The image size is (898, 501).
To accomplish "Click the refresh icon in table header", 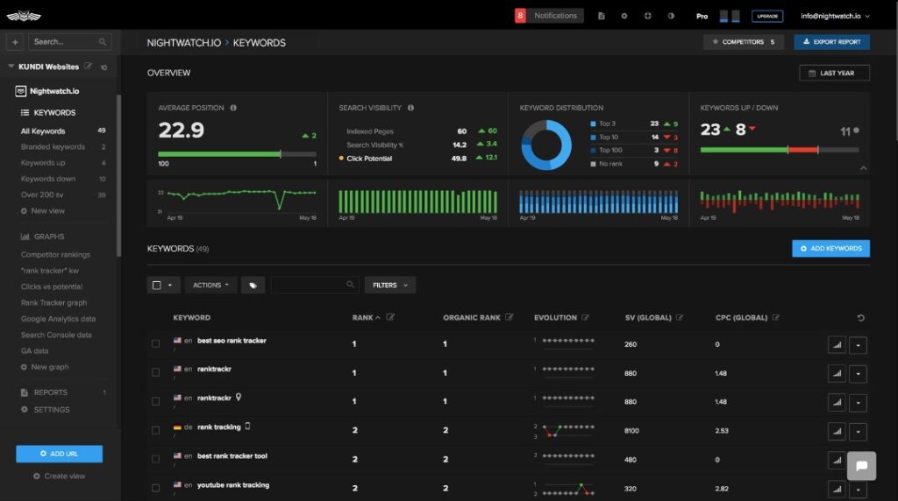I will pos(860,317).
